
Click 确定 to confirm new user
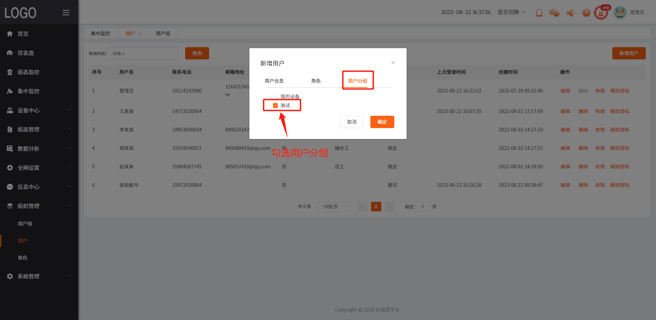pyautogui.click(x=382, y=122)
